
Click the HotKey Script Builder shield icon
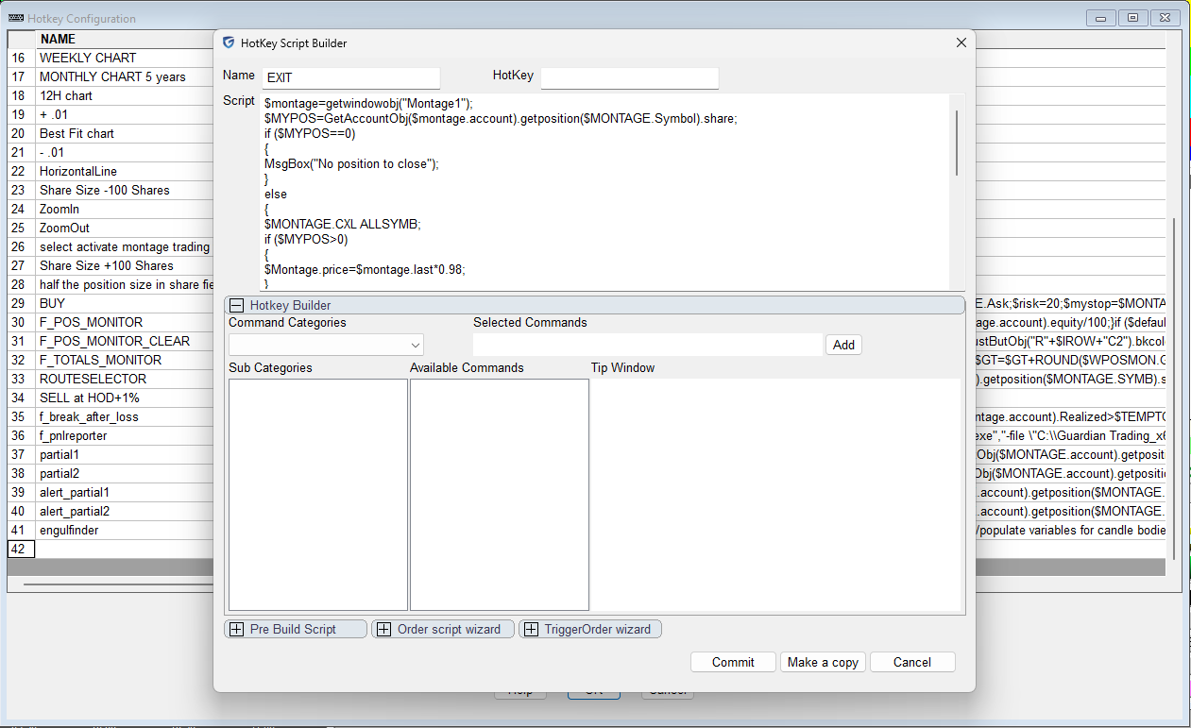pos(229,42)
